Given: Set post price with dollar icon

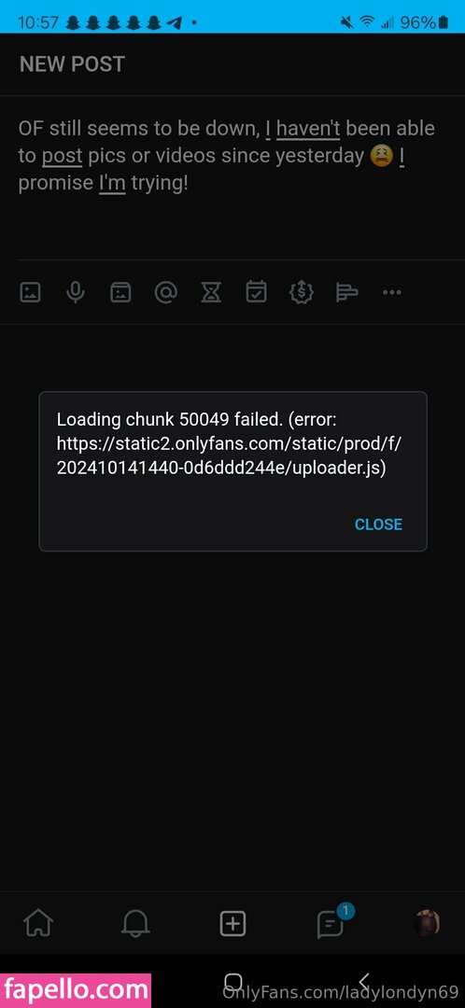Looking at the screenshot, I should pos(301,292).
